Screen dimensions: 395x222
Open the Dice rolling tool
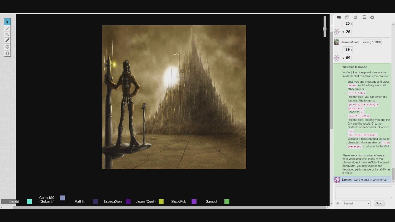[x=7, y=47]
